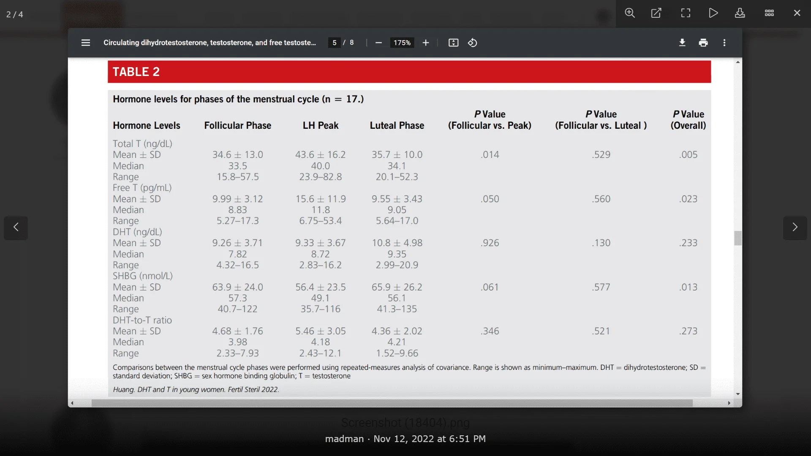The width and height of the screenshot is (811, 456).
Task: Click the Huang citation footnote
Action: coord(196,389)
